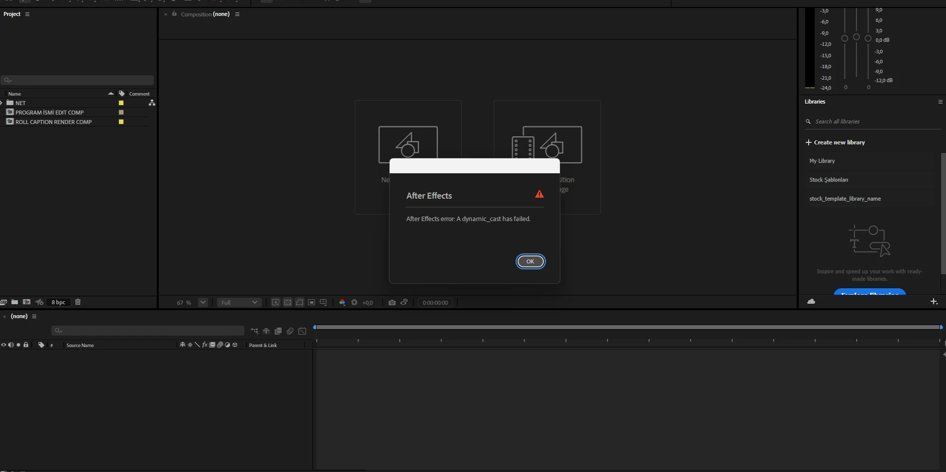Select the Composition (none) tab
946x472 pixels.
205,14
